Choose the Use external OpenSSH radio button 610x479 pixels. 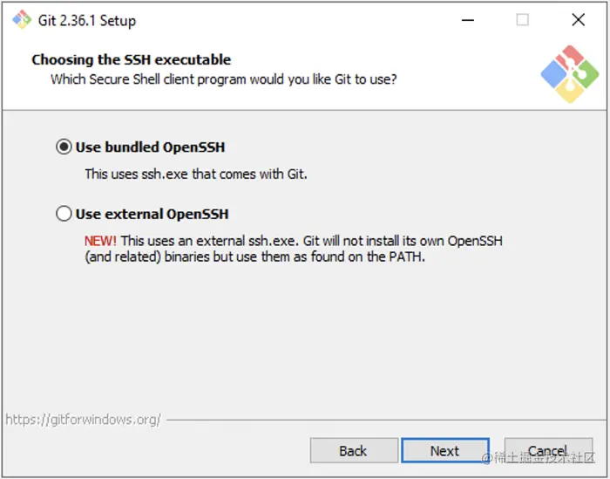tap(64, 214)
